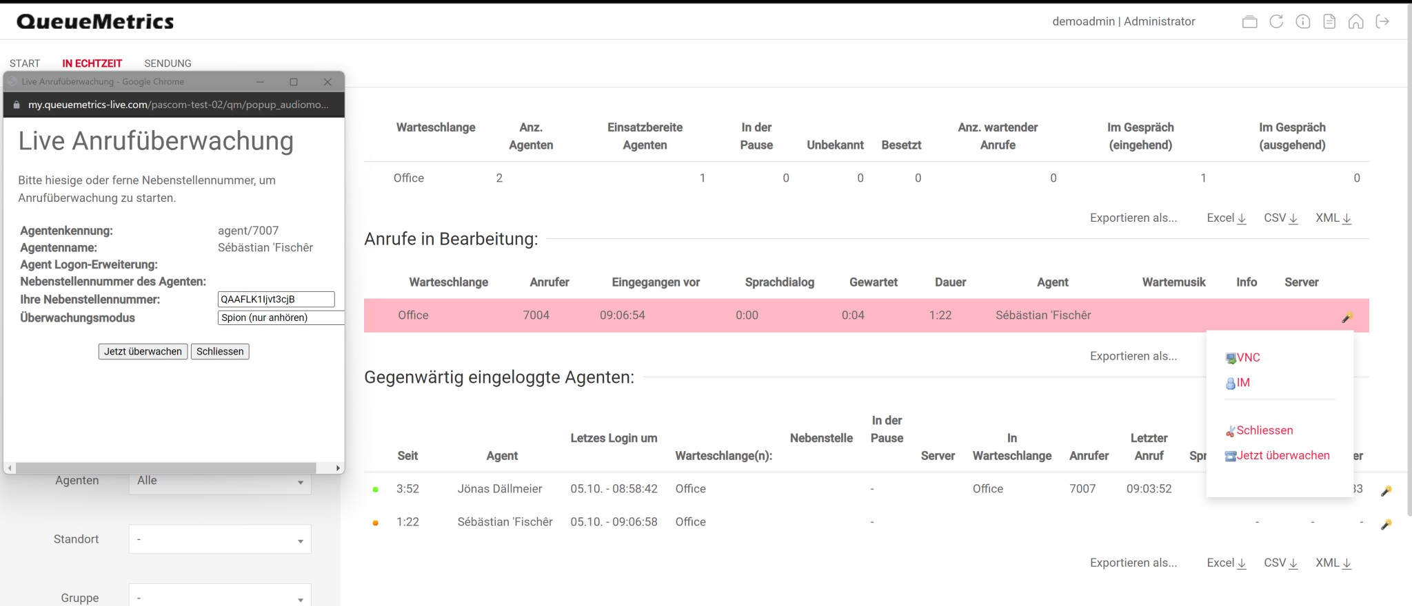This screenshot has width=1412, height=606.
Task: Open the QueueMetrics home icon
Action: [1355, 21]
